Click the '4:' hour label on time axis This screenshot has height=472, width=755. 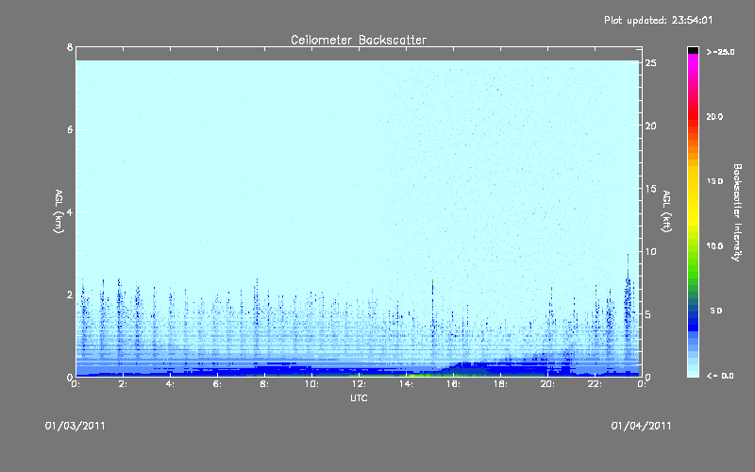point(171,384)
